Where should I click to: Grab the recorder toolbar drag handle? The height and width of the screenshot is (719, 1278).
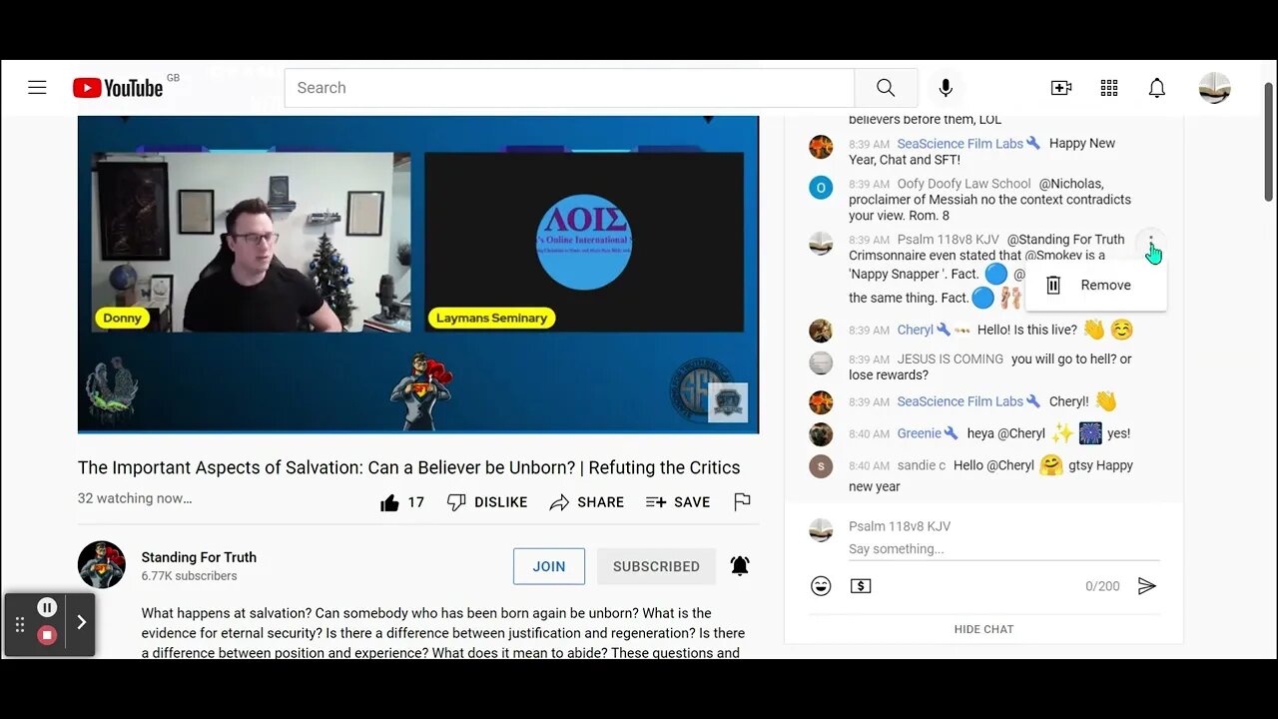pos(19,625)
